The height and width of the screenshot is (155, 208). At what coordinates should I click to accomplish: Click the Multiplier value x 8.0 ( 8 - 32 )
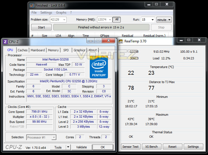39,117
